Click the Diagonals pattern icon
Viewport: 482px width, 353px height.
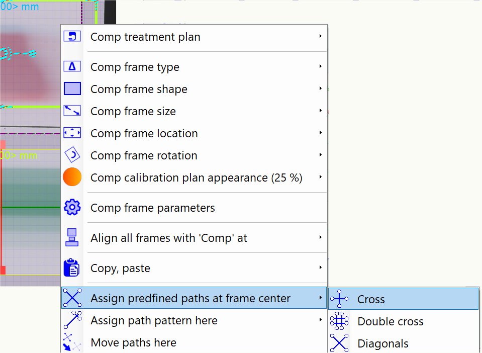click(339, 343)
